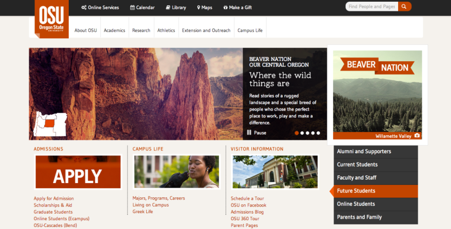
Task: Click the calendar icon in top bar
Action: point(132,7)
